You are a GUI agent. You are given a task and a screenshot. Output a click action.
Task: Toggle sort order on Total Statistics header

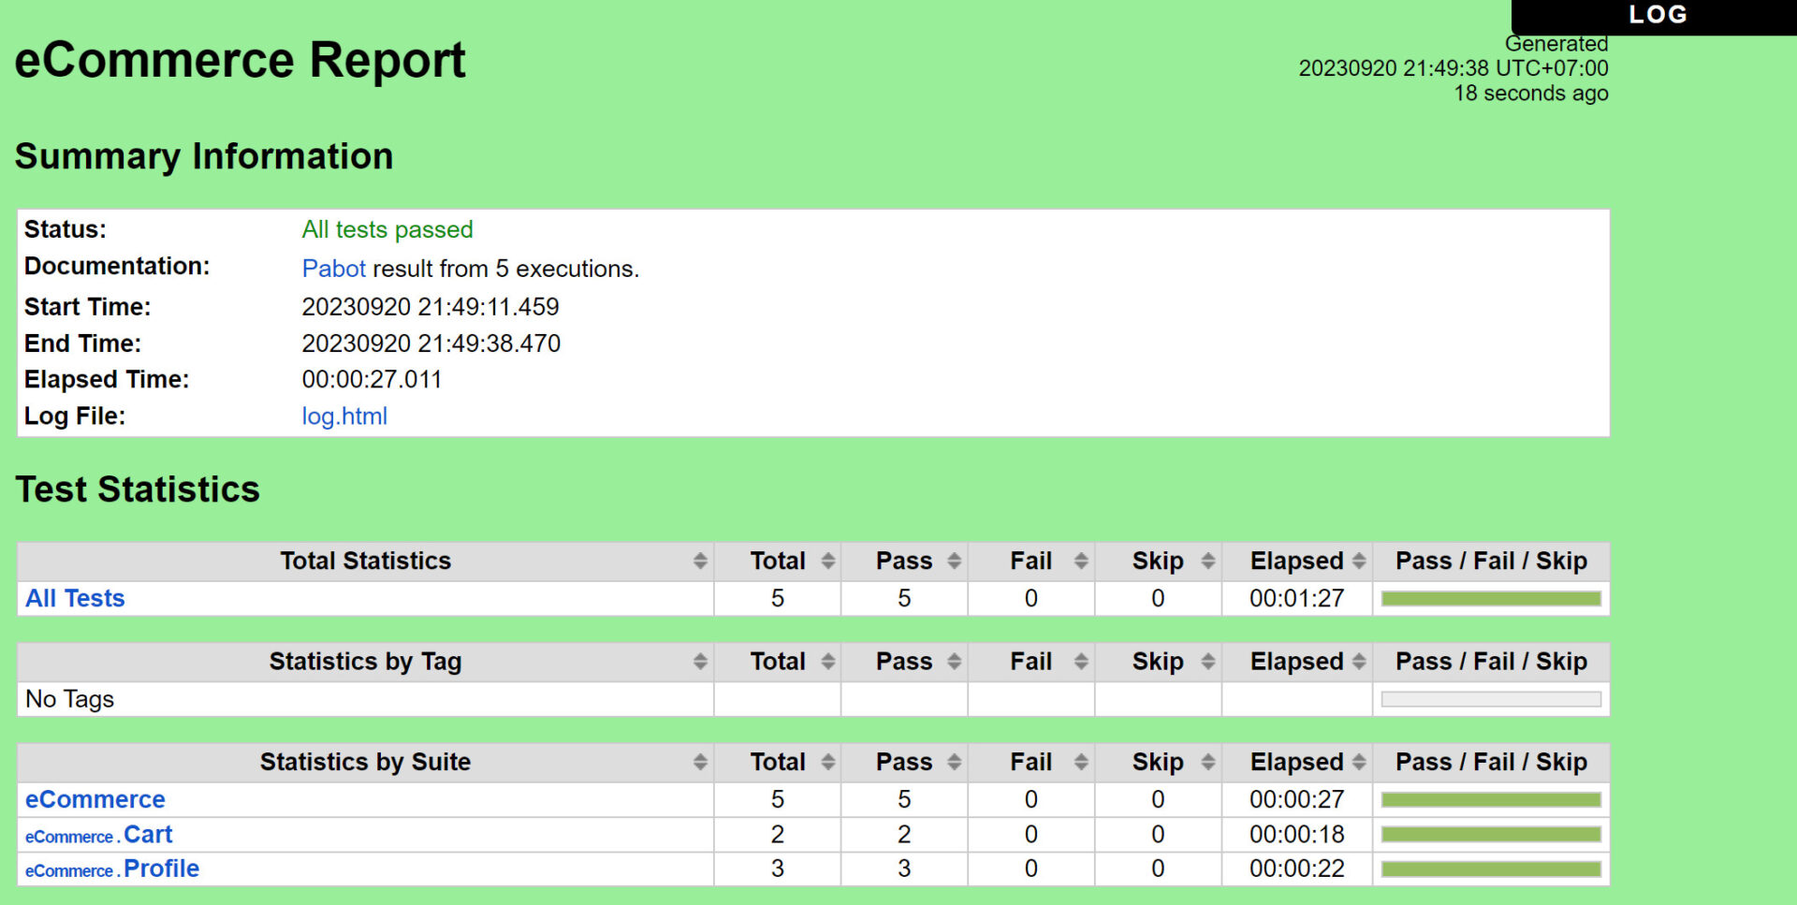(700, 561)
